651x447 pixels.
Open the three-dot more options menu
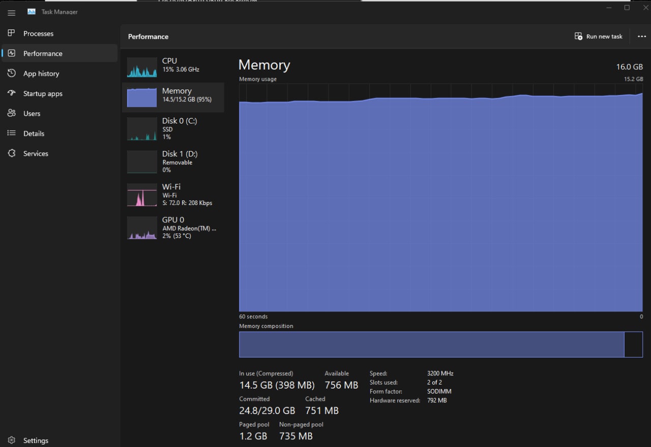641,36
